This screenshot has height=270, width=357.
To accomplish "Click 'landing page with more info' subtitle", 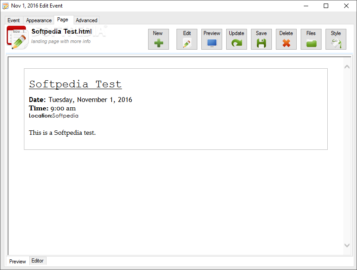I will point(61,41).
